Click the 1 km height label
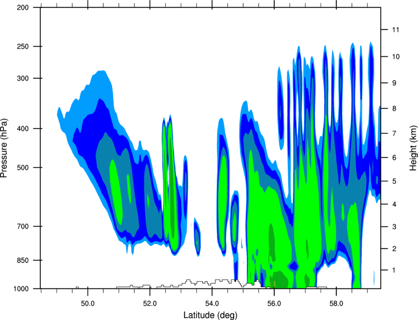The image size is (418, 320). (x=394, y=270)
